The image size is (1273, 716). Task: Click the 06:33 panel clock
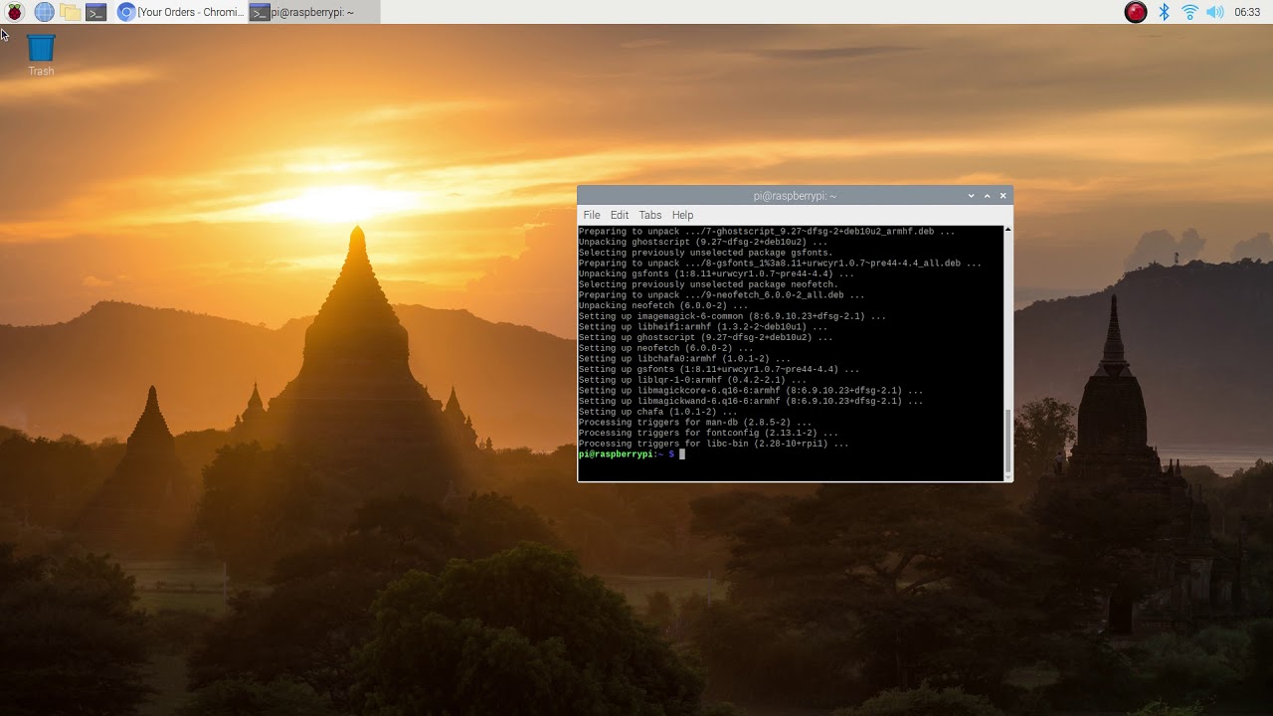click(1247, 12)
